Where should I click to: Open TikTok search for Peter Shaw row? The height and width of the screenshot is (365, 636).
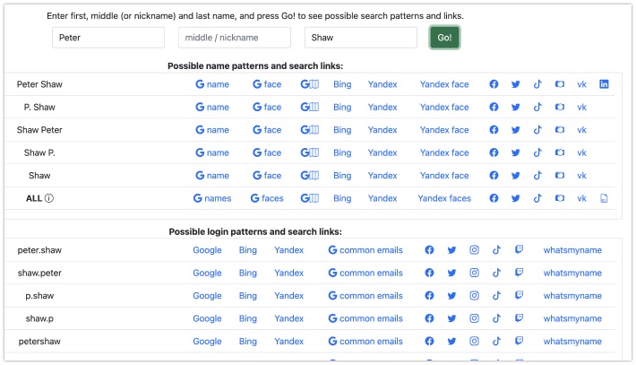(x=537, y=84)
